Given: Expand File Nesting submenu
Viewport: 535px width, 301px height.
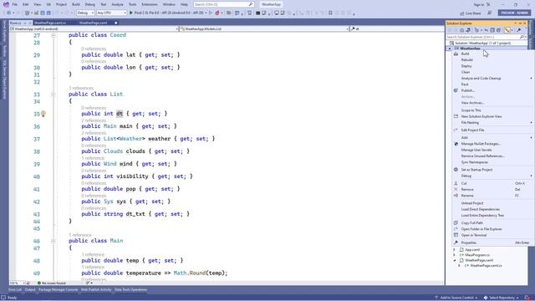Looking at the screenshot, I should pos(470,123).
